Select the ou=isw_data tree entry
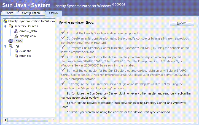Image resolution: width=199 pixels, height=125 pixels. (28, 31)
